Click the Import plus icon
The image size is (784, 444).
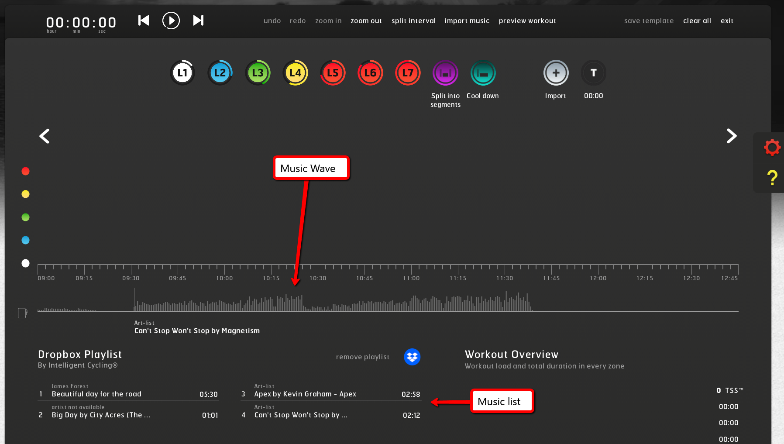[556, 73]
